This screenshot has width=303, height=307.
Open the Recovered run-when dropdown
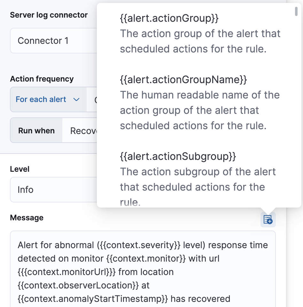click(x=83, y=130)
